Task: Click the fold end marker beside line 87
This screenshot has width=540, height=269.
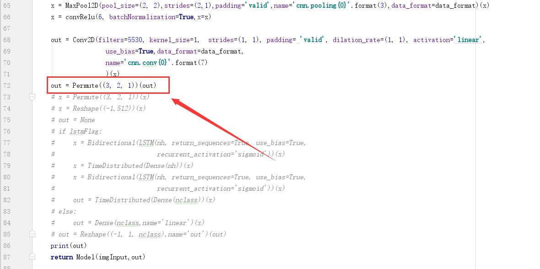Action: pos(32,257)
